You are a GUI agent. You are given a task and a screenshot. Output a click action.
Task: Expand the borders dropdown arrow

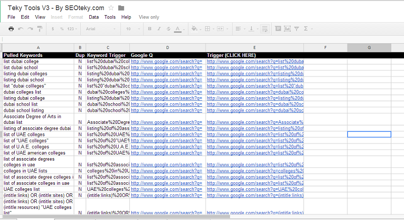[x=213, y=29]
